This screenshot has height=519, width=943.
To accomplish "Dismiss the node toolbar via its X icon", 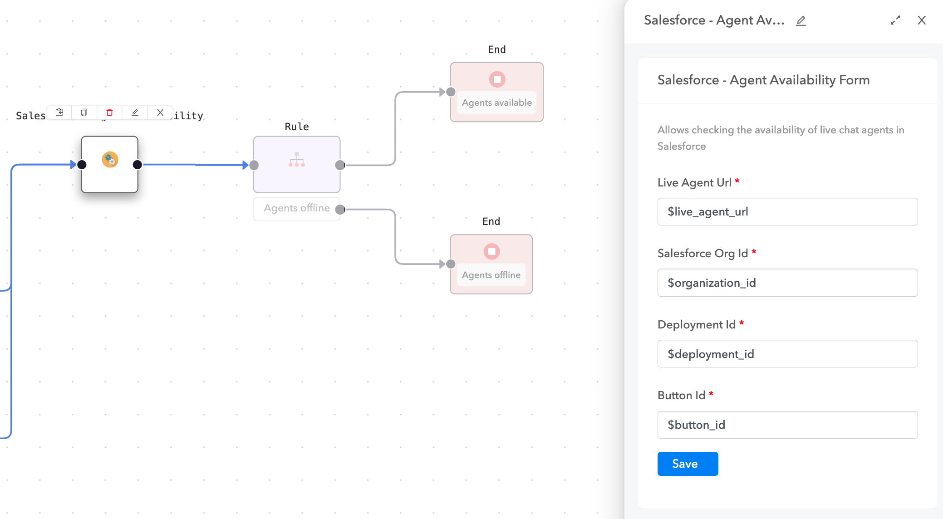I will [160, 113].
